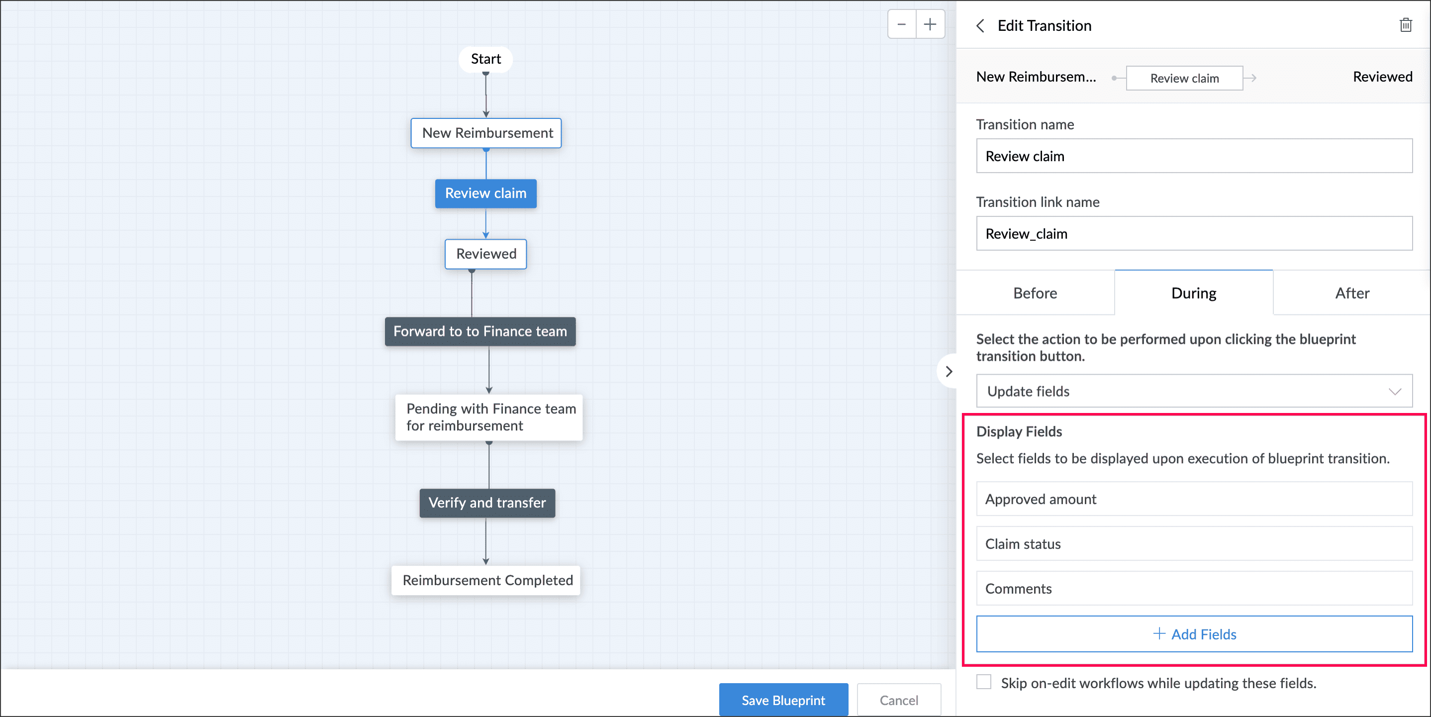The image size is (1431, 717).
Task: Click the zoom in plus icon
Action: [930, 24]
